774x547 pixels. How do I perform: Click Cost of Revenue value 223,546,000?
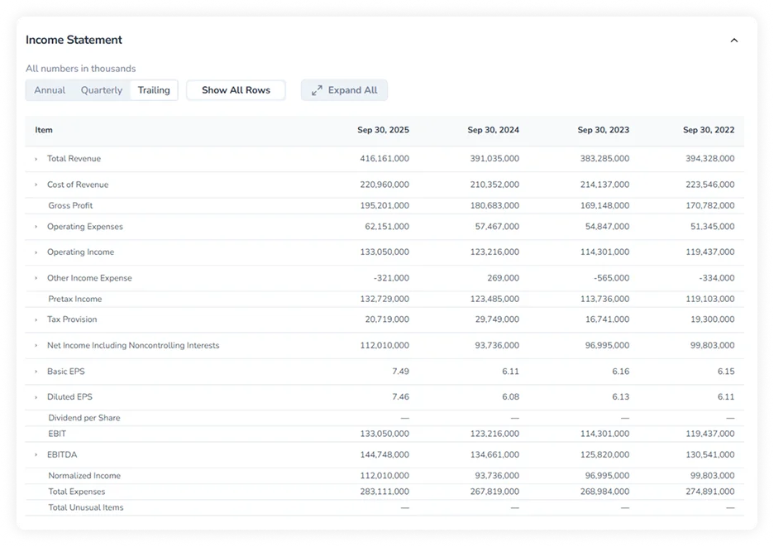point(709,185)
